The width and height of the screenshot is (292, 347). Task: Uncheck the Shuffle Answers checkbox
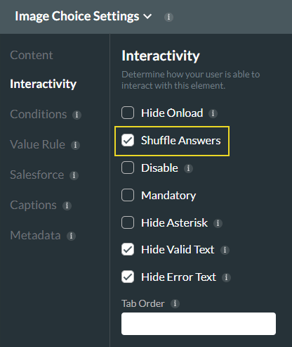(128, 140)
